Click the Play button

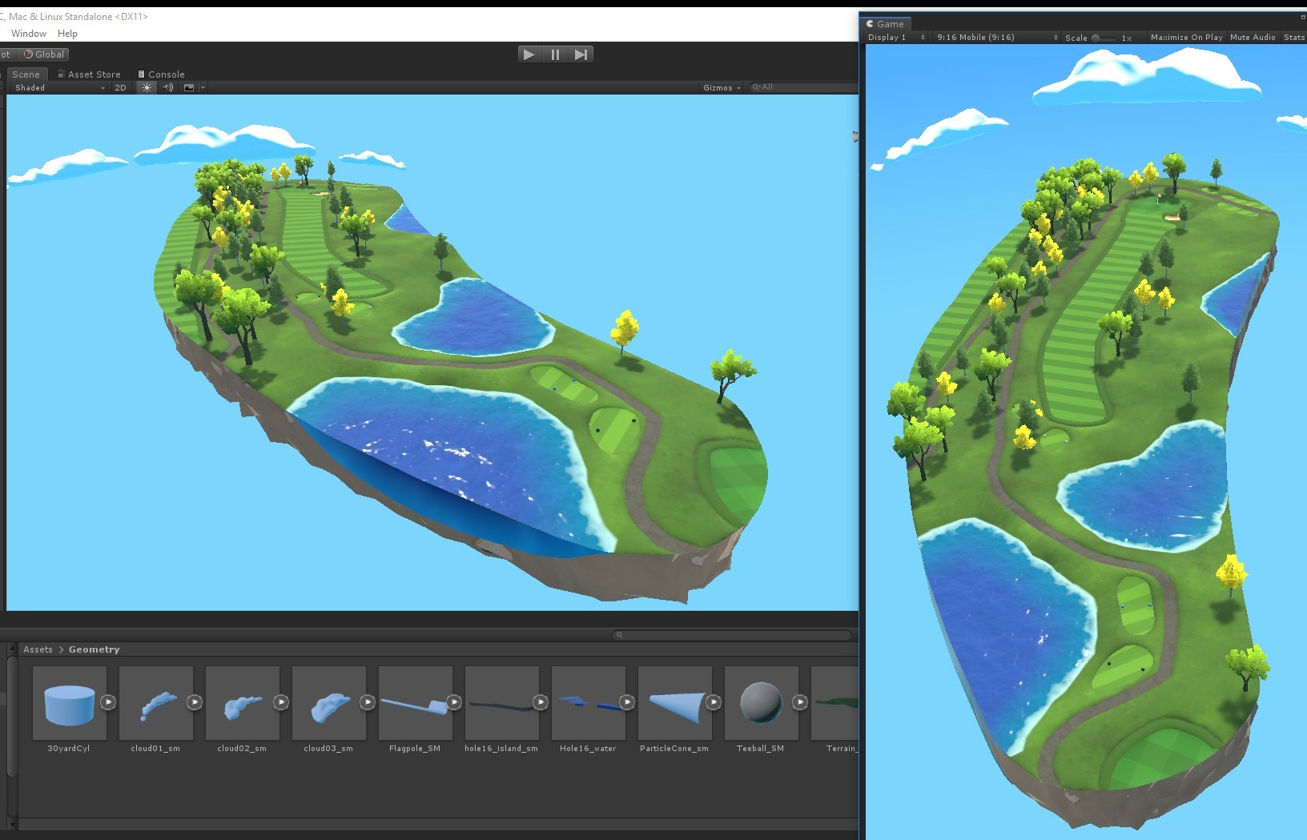pos(529,54)
